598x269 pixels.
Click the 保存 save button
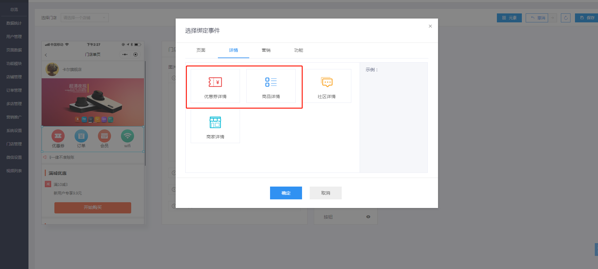coord(587,18)
